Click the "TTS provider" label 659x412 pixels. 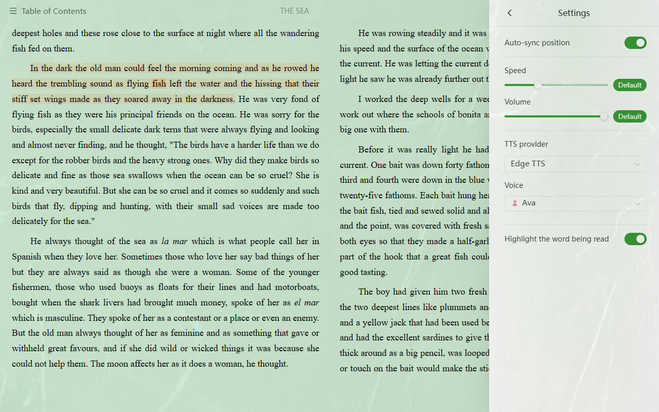526,144
